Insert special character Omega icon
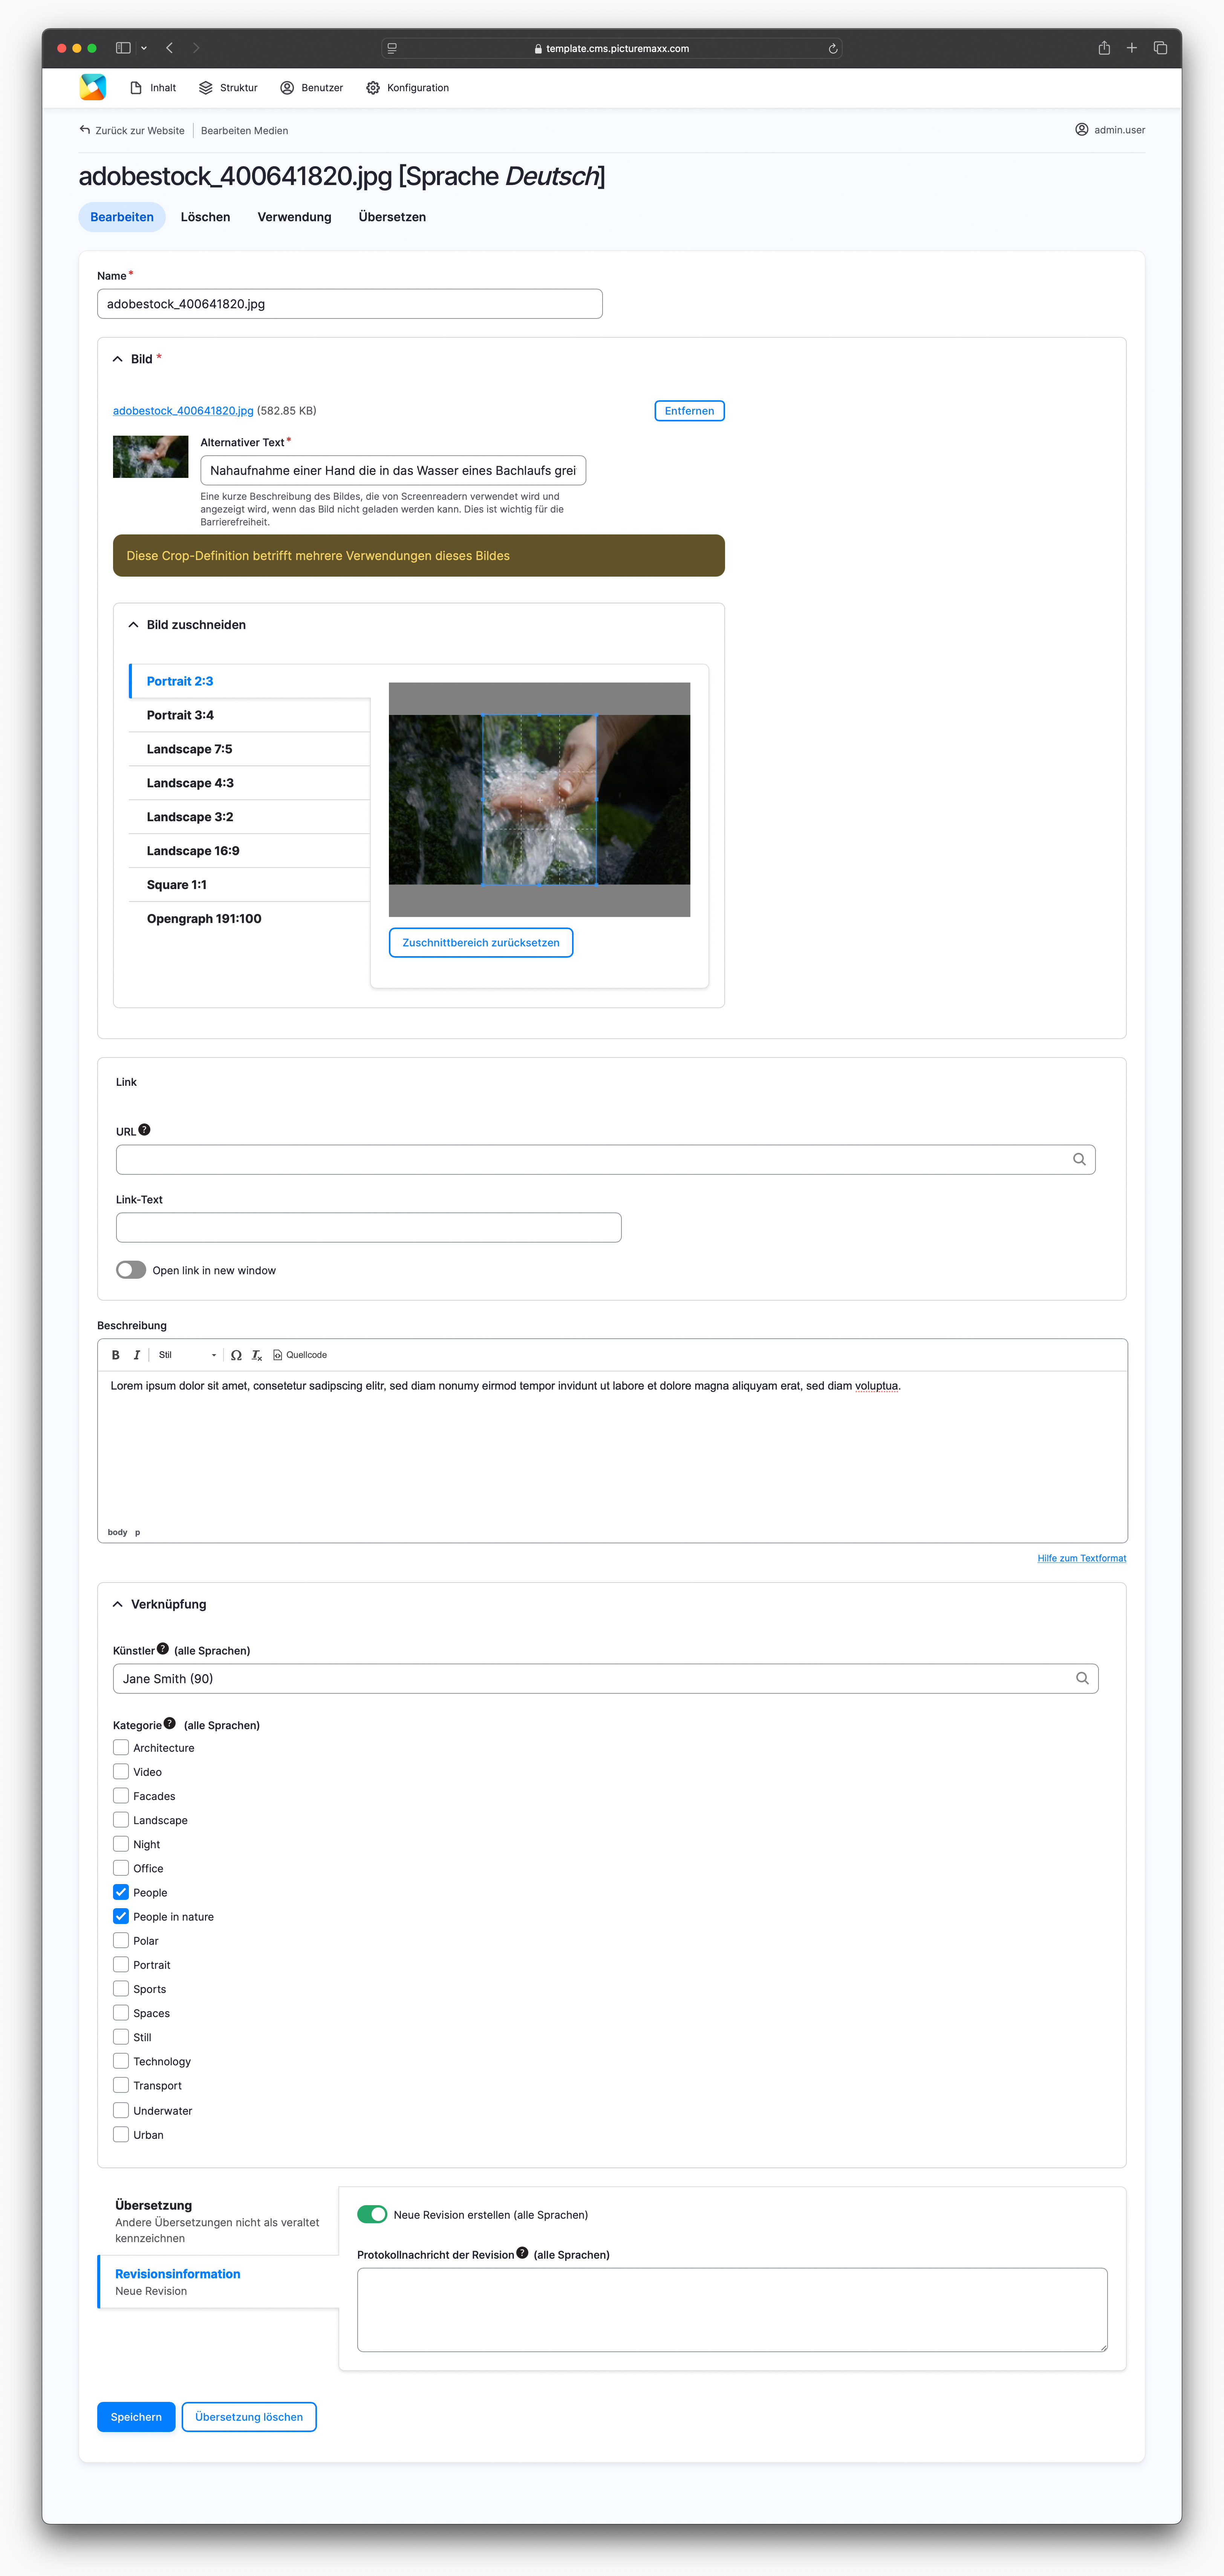 236,1355
